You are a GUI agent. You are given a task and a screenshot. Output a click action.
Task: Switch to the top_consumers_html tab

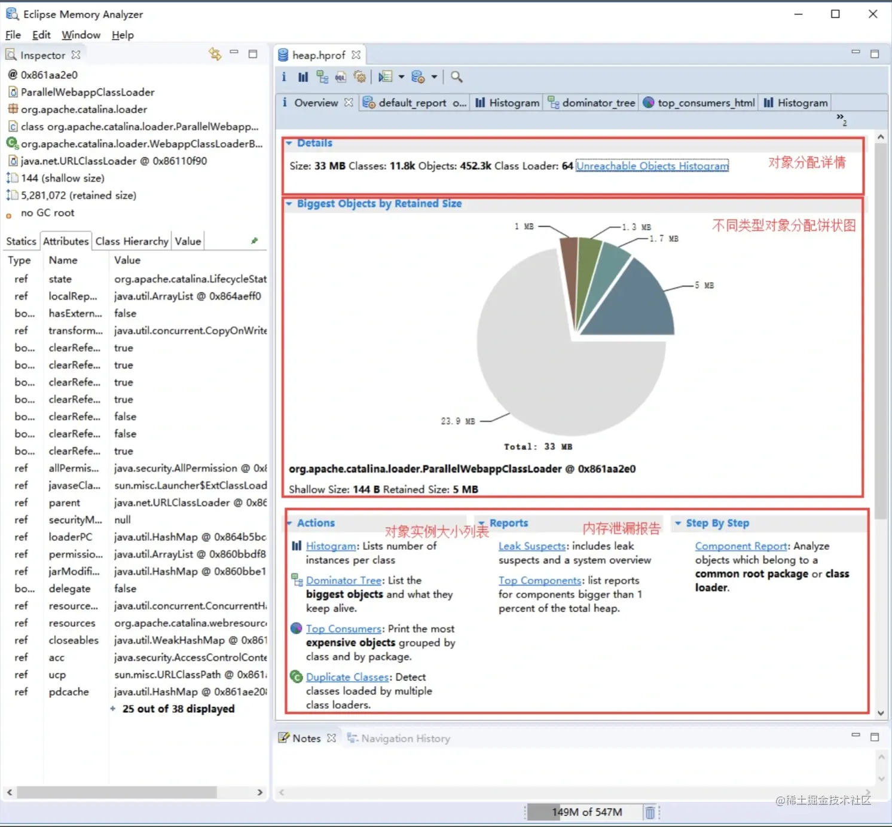coord(699,102)
